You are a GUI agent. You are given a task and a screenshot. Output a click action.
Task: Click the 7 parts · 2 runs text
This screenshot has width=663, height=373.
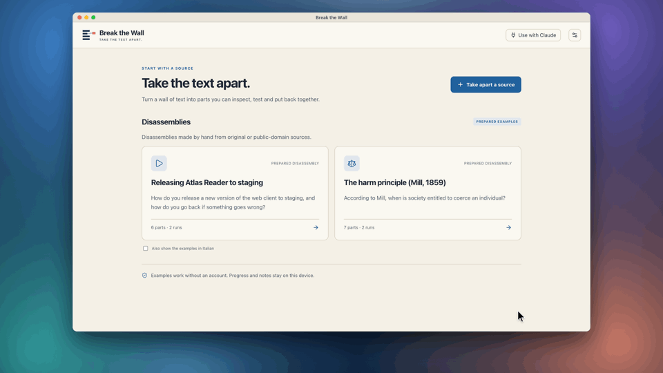coord(359,227)
